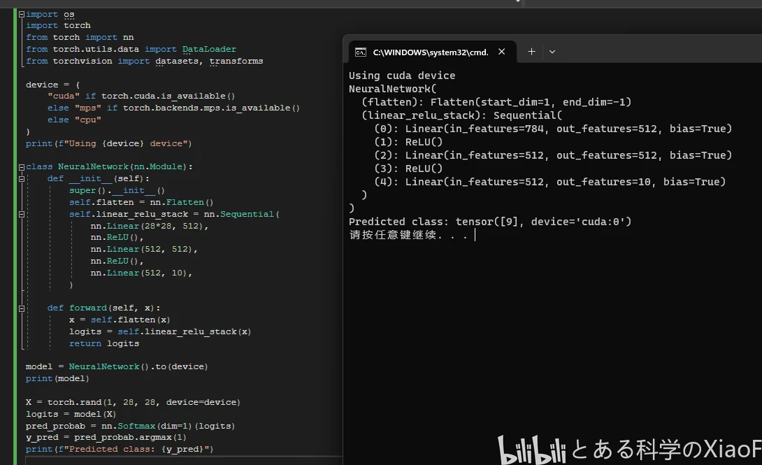Click the '请按任意键继续' prompt line
762x465 pixels.
pyautogui.click(x=408, y=235)
